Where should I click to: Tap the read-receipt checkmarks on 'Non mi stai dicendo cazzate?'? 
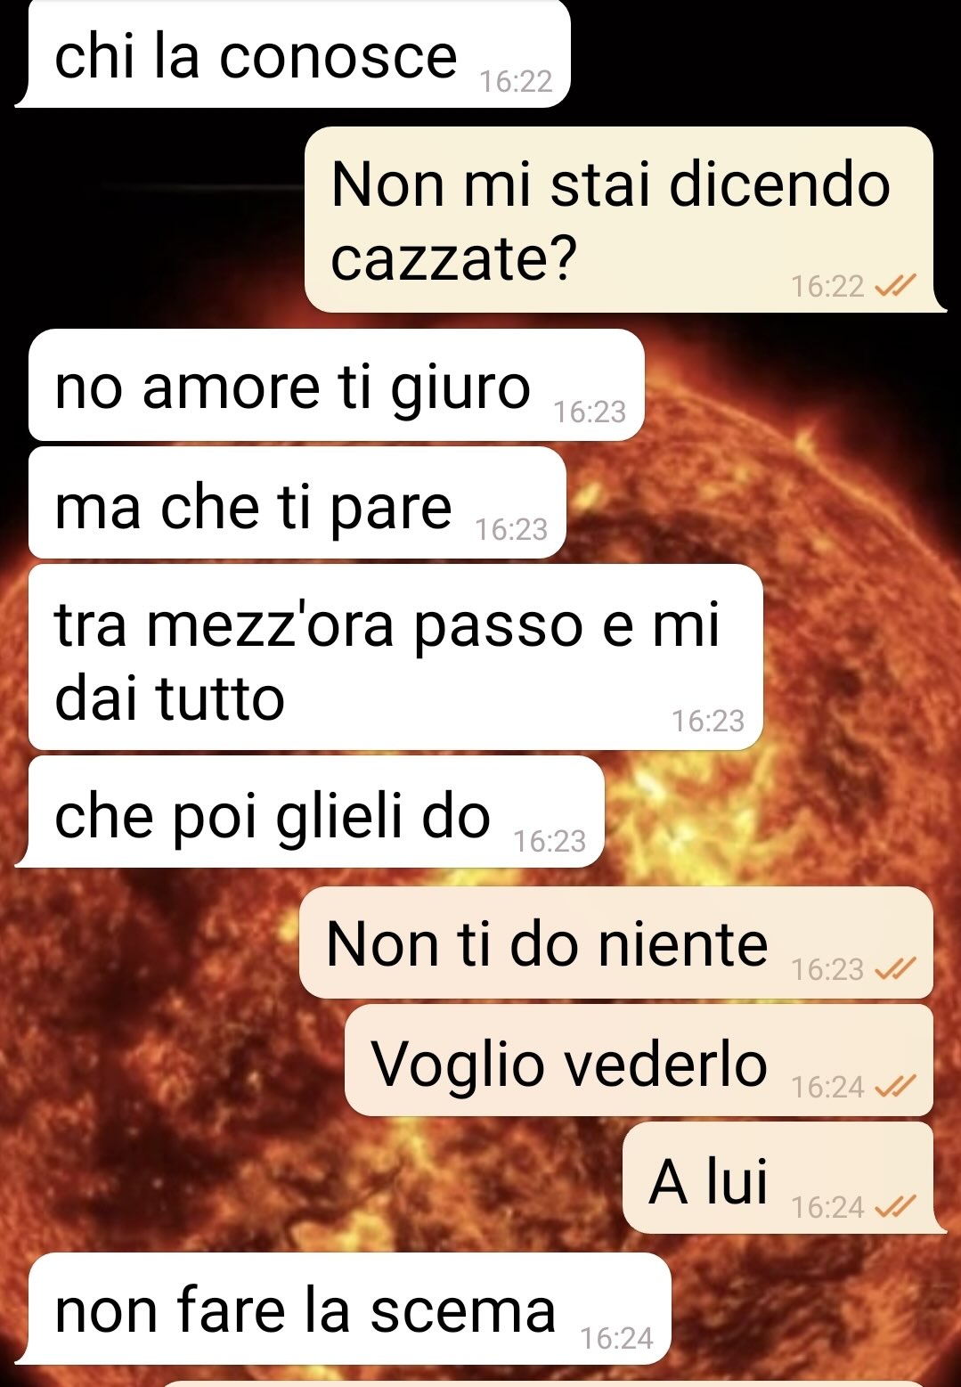895,286
